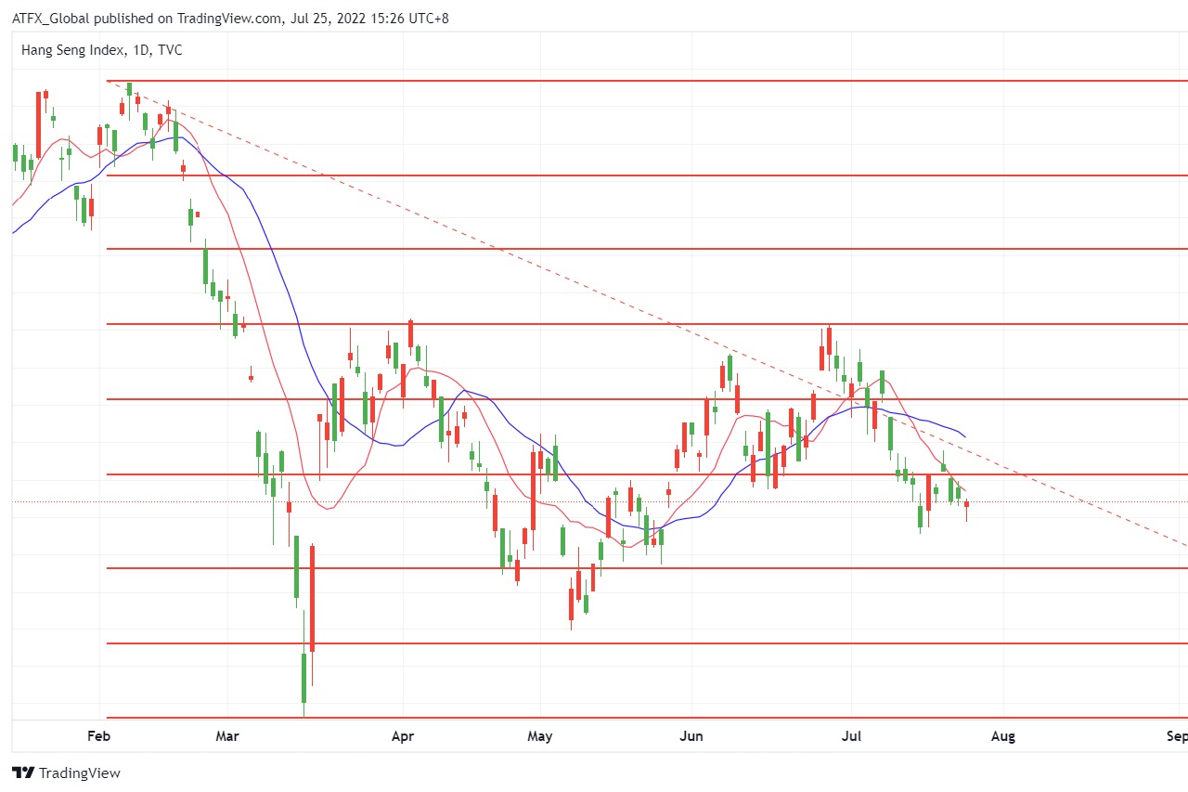Pick the Jun label on time axis

[691, 736]
